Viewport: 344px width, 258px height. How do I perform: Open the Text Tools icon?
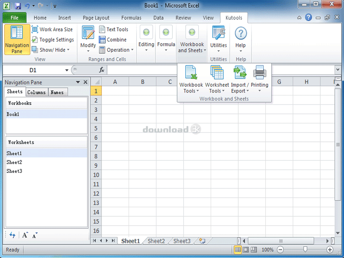pos(102,29)
